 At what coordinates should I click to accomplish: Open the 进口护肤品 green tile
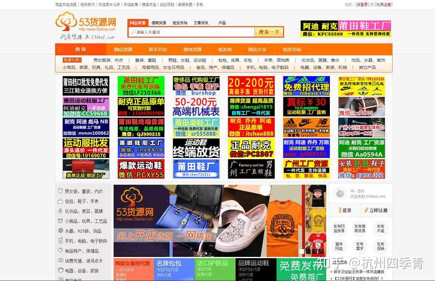(215, 270)
